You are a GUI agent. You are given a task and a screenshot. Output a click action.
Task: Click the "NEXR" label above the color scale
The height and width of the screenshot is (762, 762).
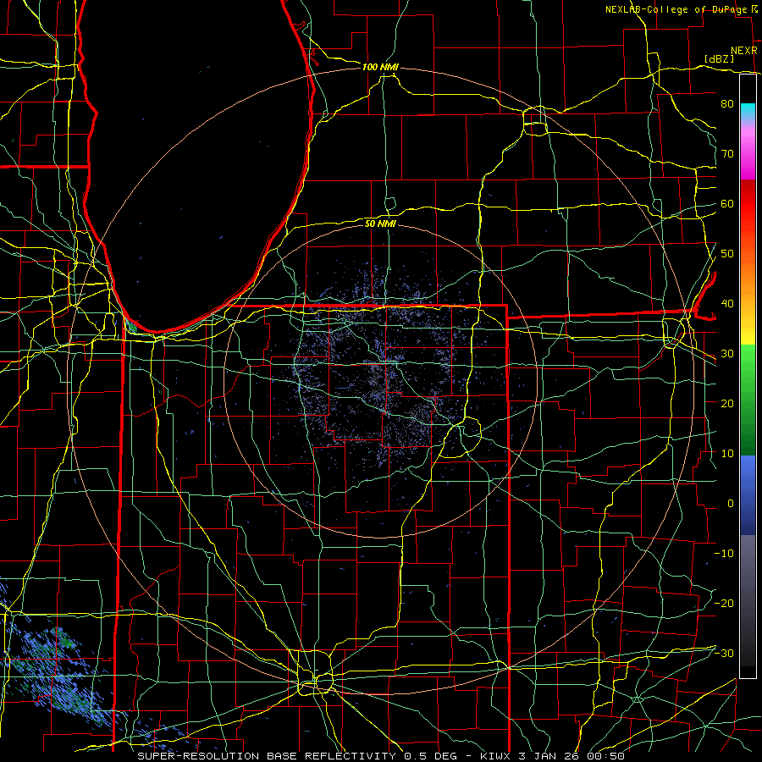(744, 51)
